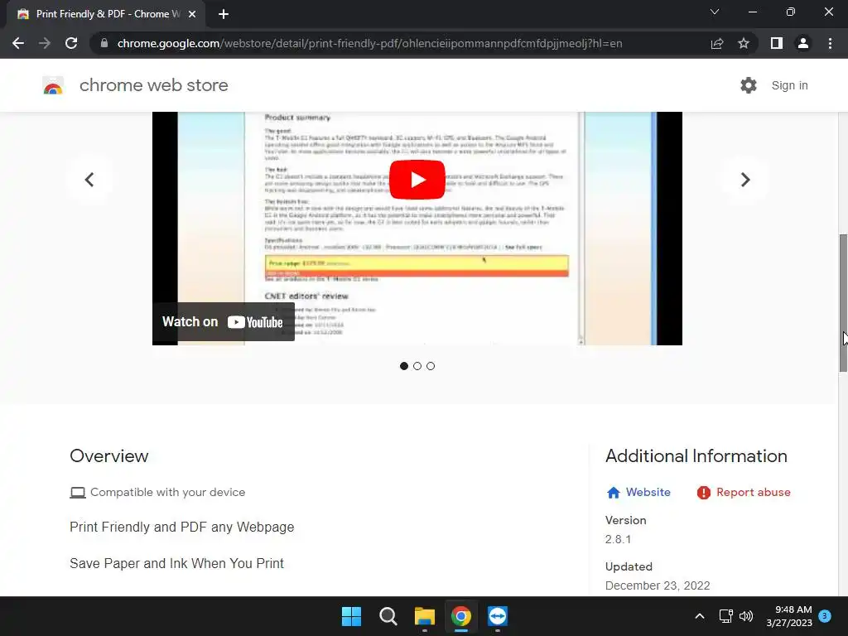Screen dimensions: 848x636
Task: Open the chrome web store home link
Action: tap(153, 85)
